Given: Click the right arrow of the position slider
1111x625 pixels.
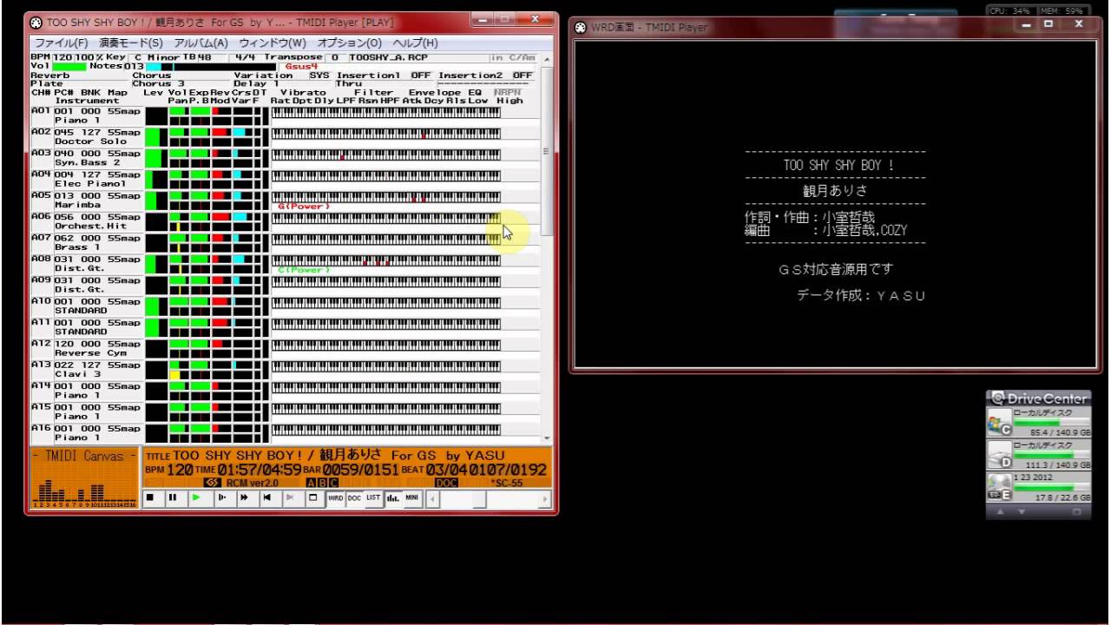Looking at the screenshot, I should 545,498.
